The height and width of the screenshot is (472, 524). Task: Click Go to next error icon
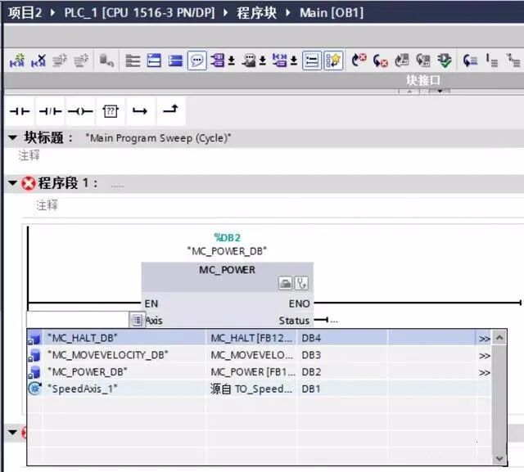[x=380, y=61]
